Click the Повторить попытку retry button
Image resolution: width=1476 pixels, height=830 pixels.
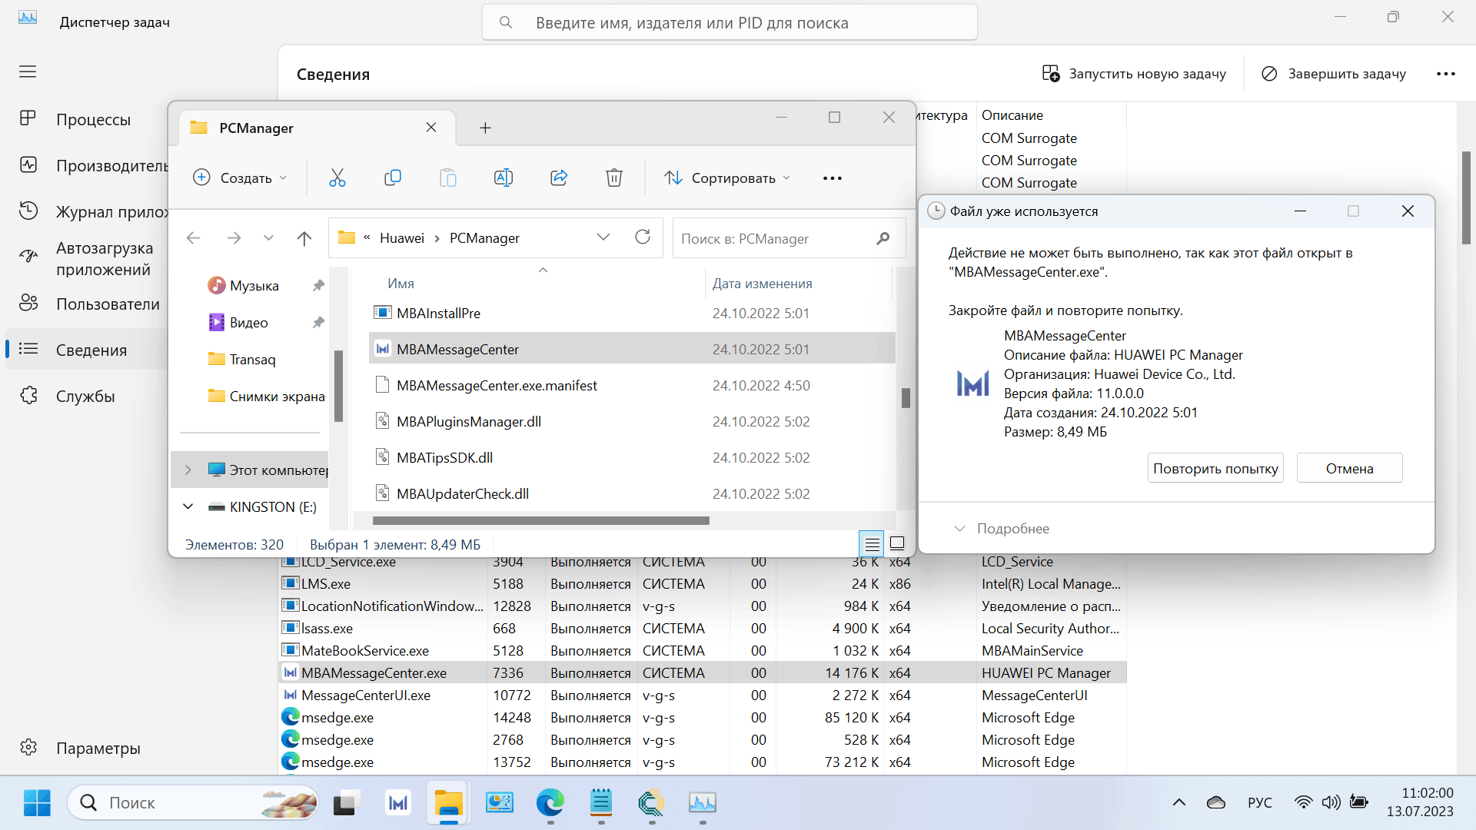(1215, 468)
